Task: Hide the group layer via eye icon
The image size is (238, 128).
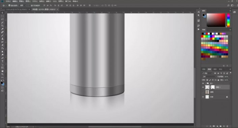Action: (203, 83)
